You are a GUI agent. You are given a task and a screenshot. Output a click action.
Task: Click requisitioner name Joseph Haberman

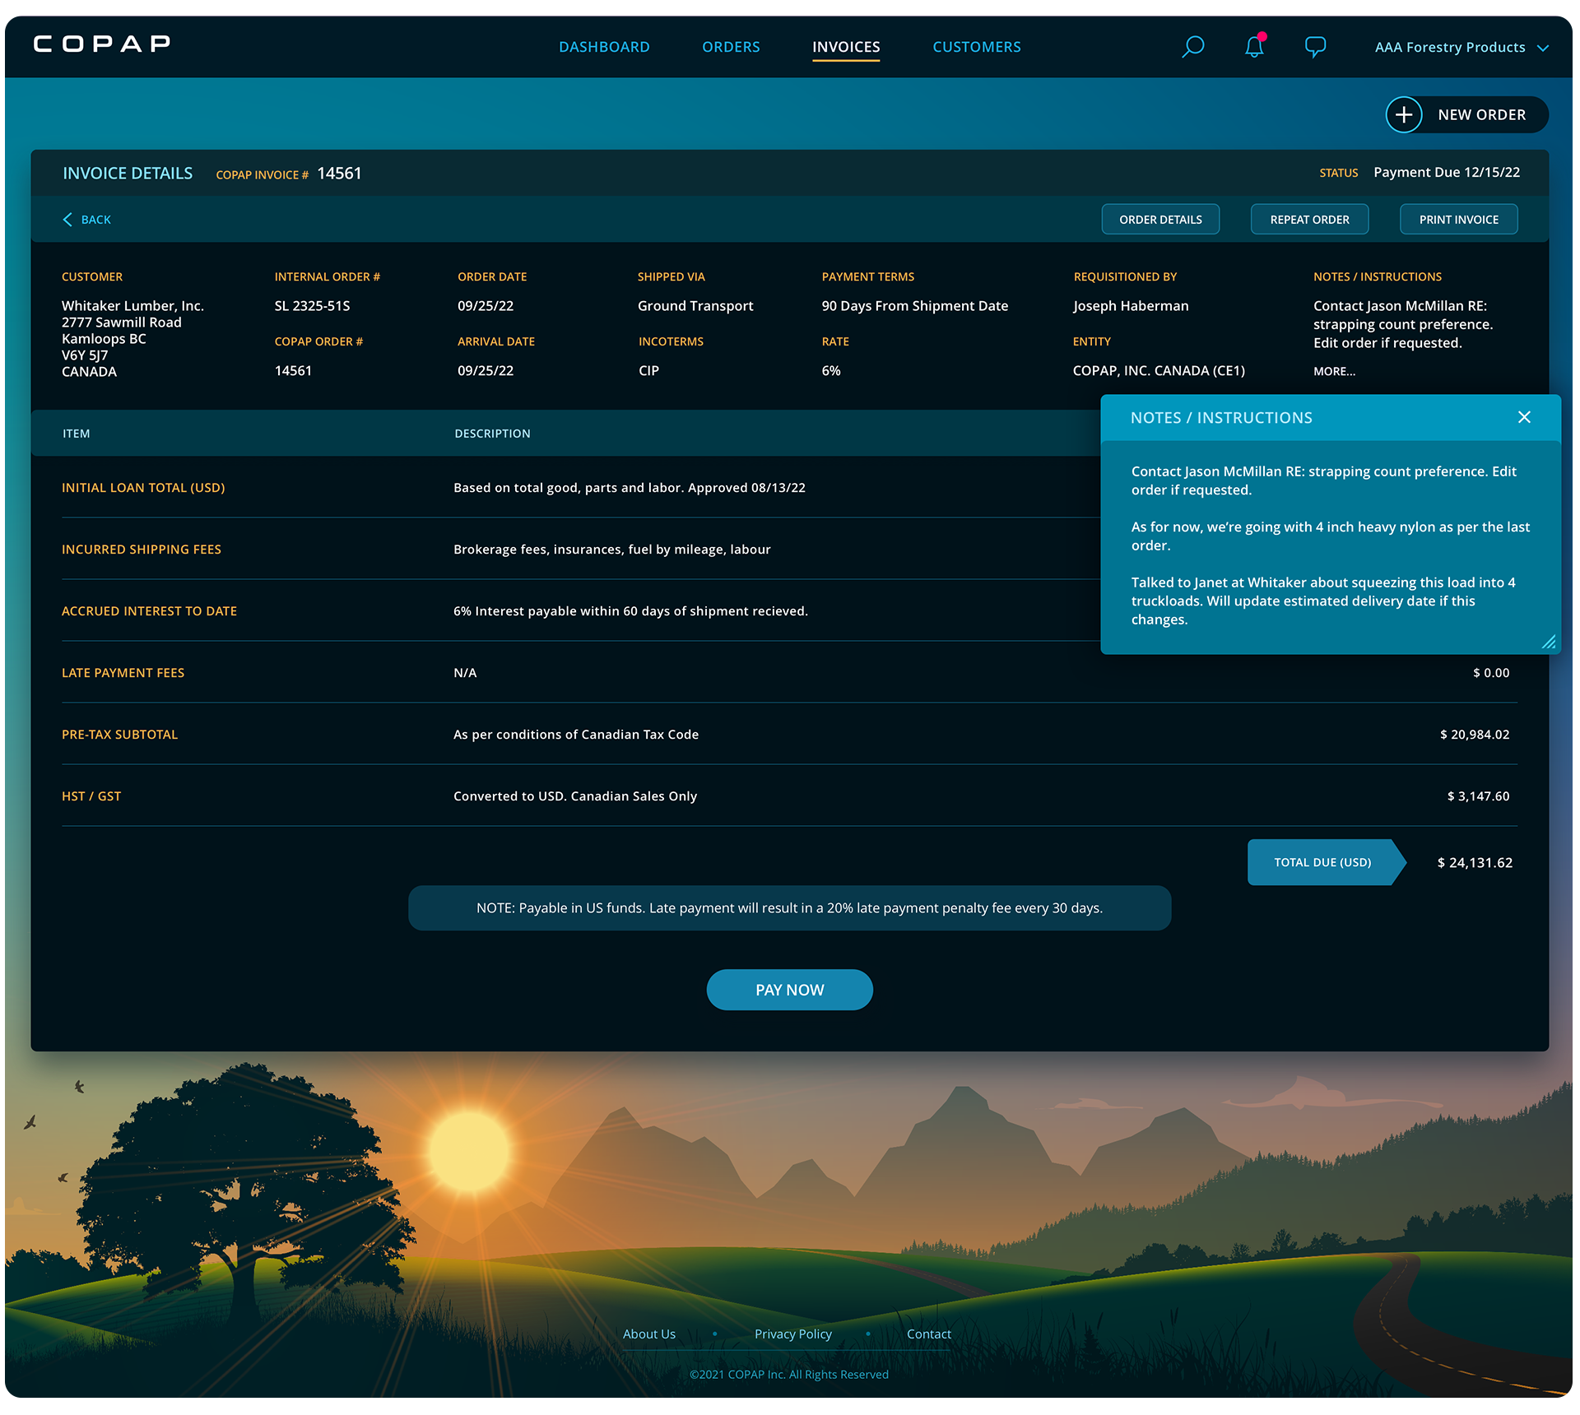(x=1131, y=306)
